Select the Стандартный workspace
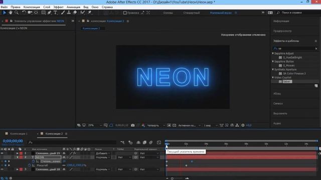The image size is (321, 180). 192,13
